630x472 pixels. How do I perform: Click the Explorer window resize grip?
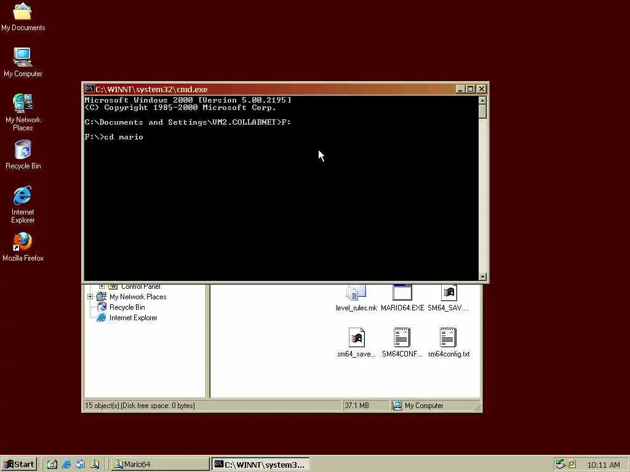(x=477, y=407)
